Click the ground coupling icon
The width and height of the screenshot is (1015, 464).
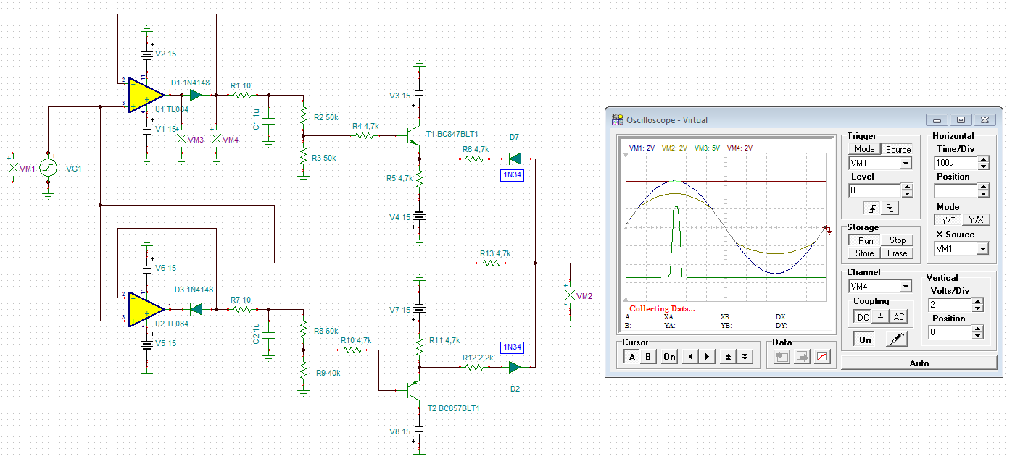pyautogui.click(x=879, y=316)
